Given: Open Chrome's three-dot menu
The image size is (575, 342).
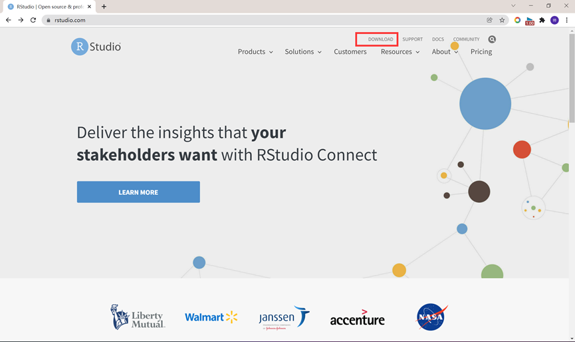Looking at the screenshot, I should pyautogui.click(x=566, y=20).
